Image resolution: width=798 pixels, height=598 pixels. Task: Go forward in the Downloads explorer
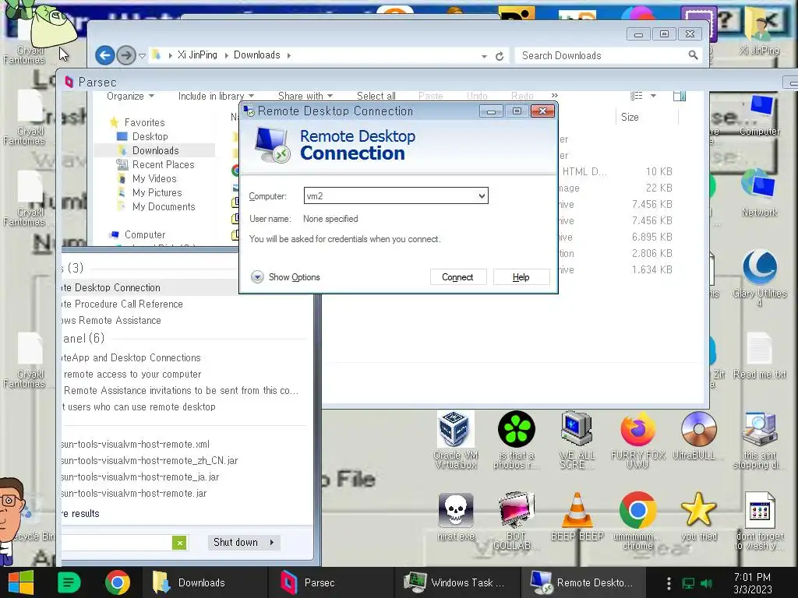tap(126, 55)
